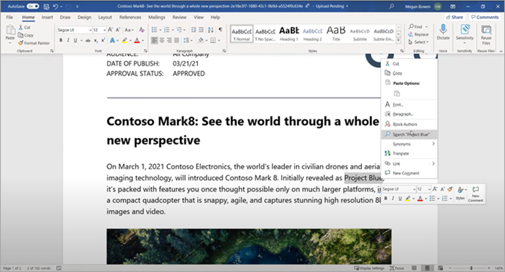The height and width of the screenshot is (272, 505).
Task: Expand the Styles gallery
Action: [x=398, y=41]
